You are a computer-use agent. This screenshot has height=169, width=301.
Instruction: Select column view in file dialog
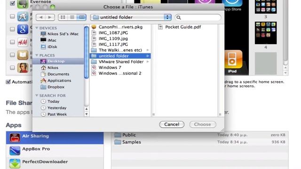pos(81,17)
